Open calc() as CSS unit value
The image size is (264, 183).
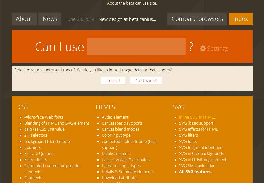coord(44,129)
